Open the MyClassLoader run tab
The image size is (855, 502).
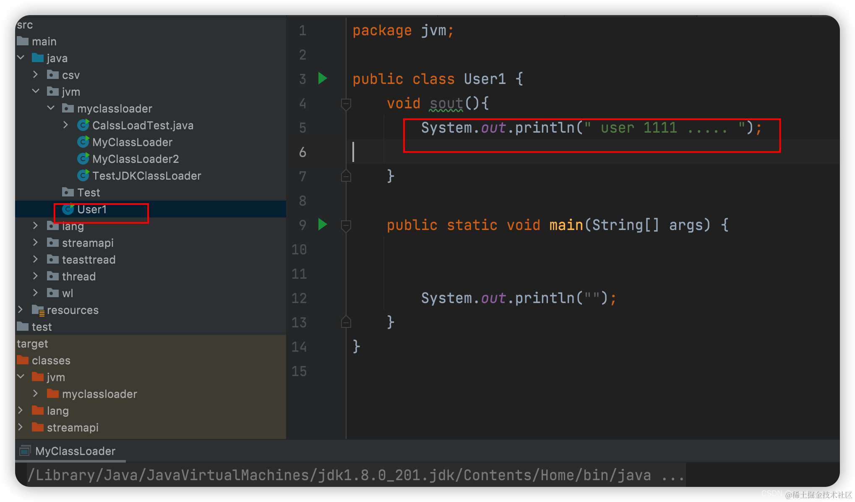coord(75,451)
